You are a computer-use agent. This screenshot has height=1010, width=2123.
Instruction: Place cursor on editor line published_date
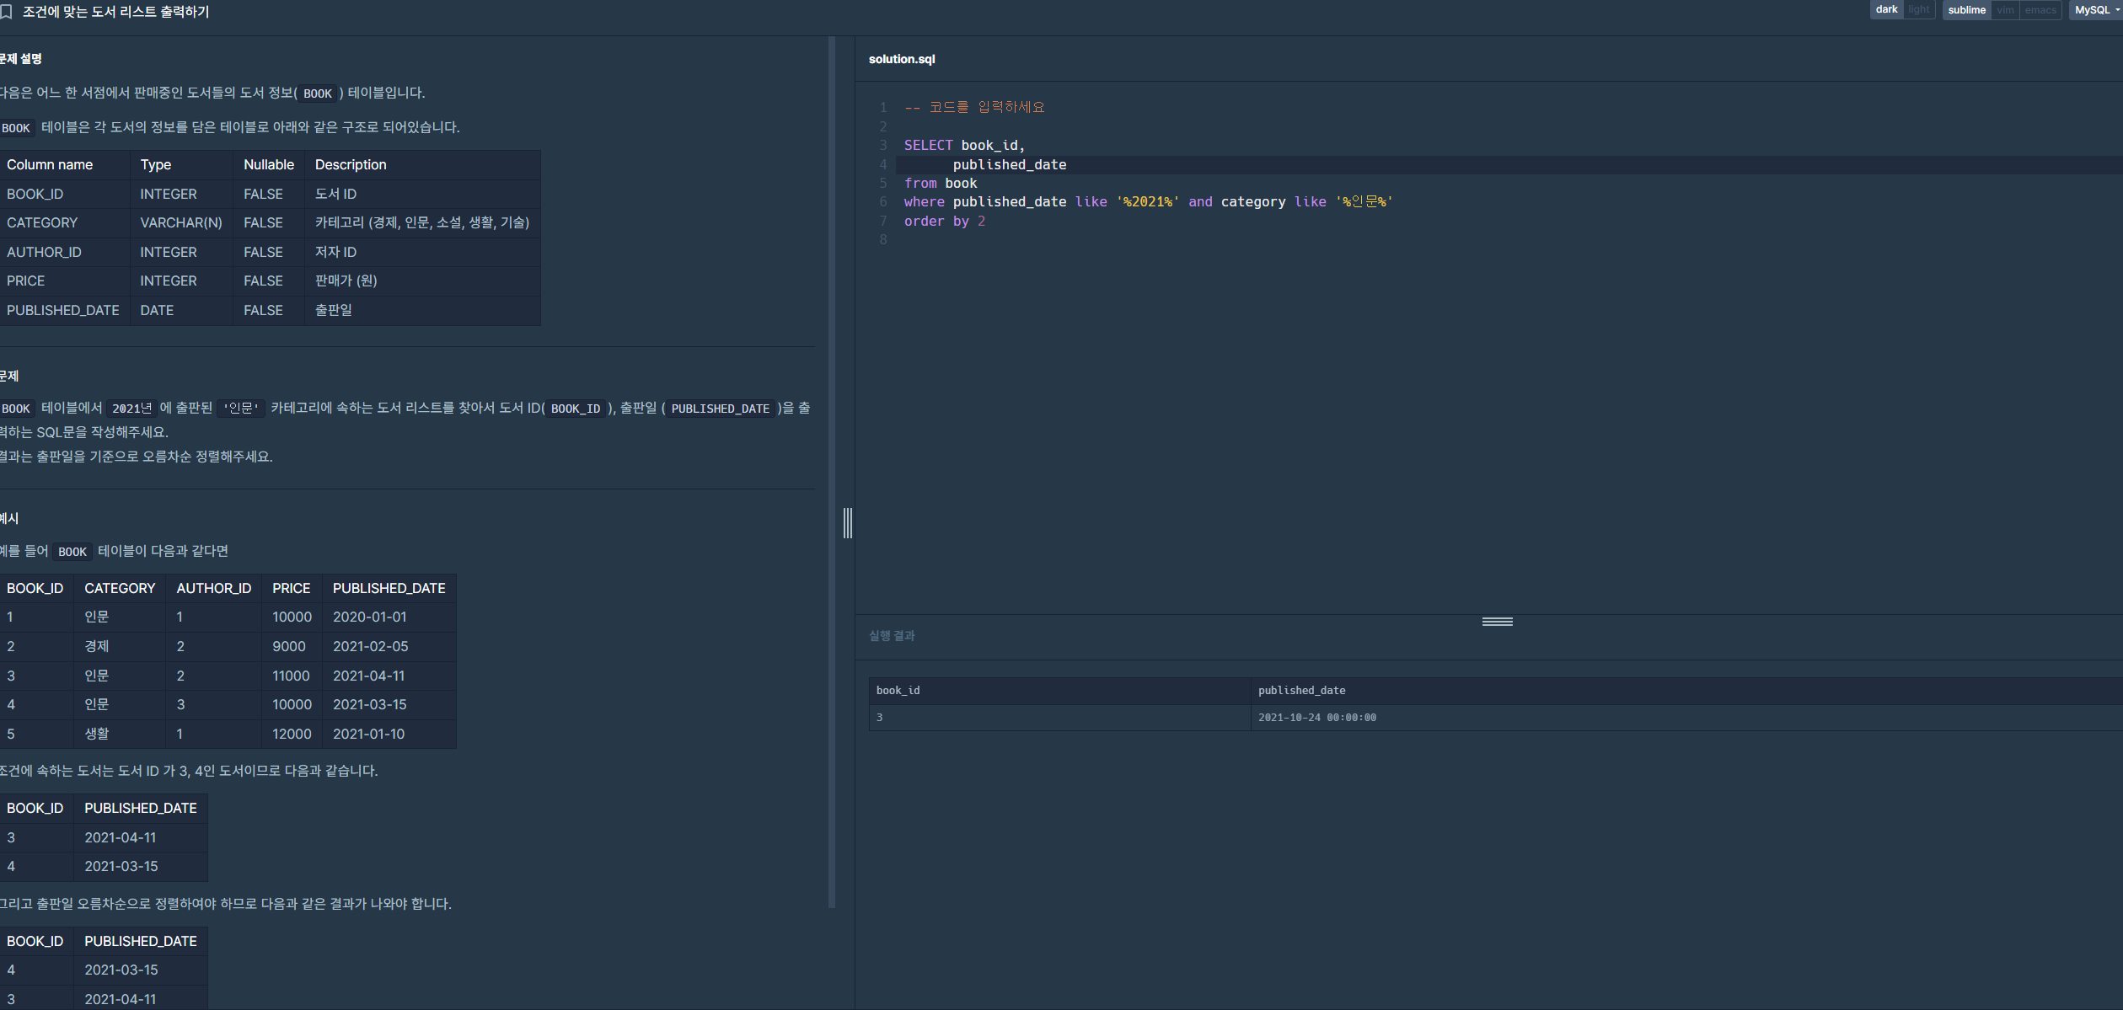pos(1009,165)
